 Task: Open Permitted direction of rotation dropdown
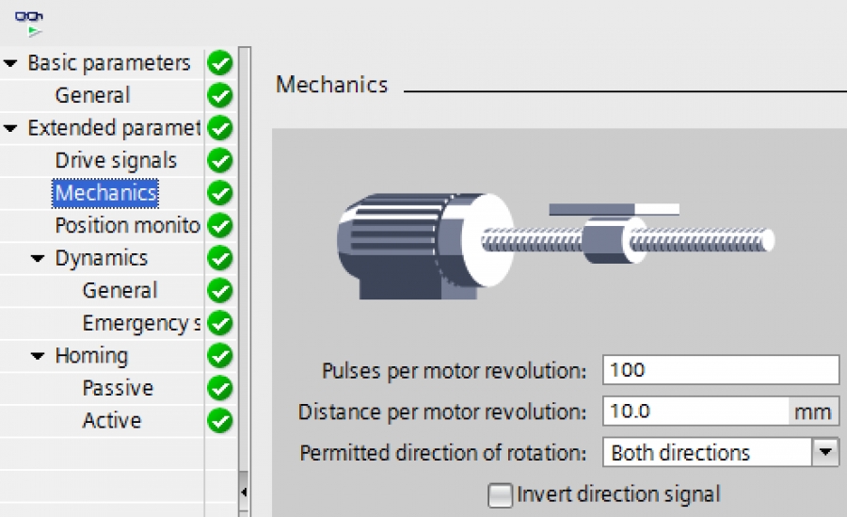click(721, 452)
